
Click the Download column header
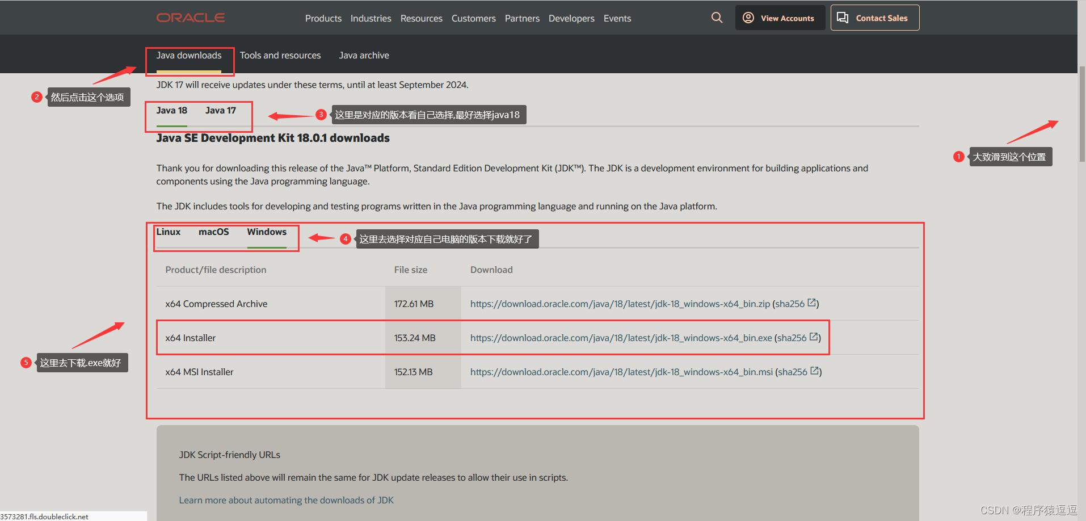[491, 270]
